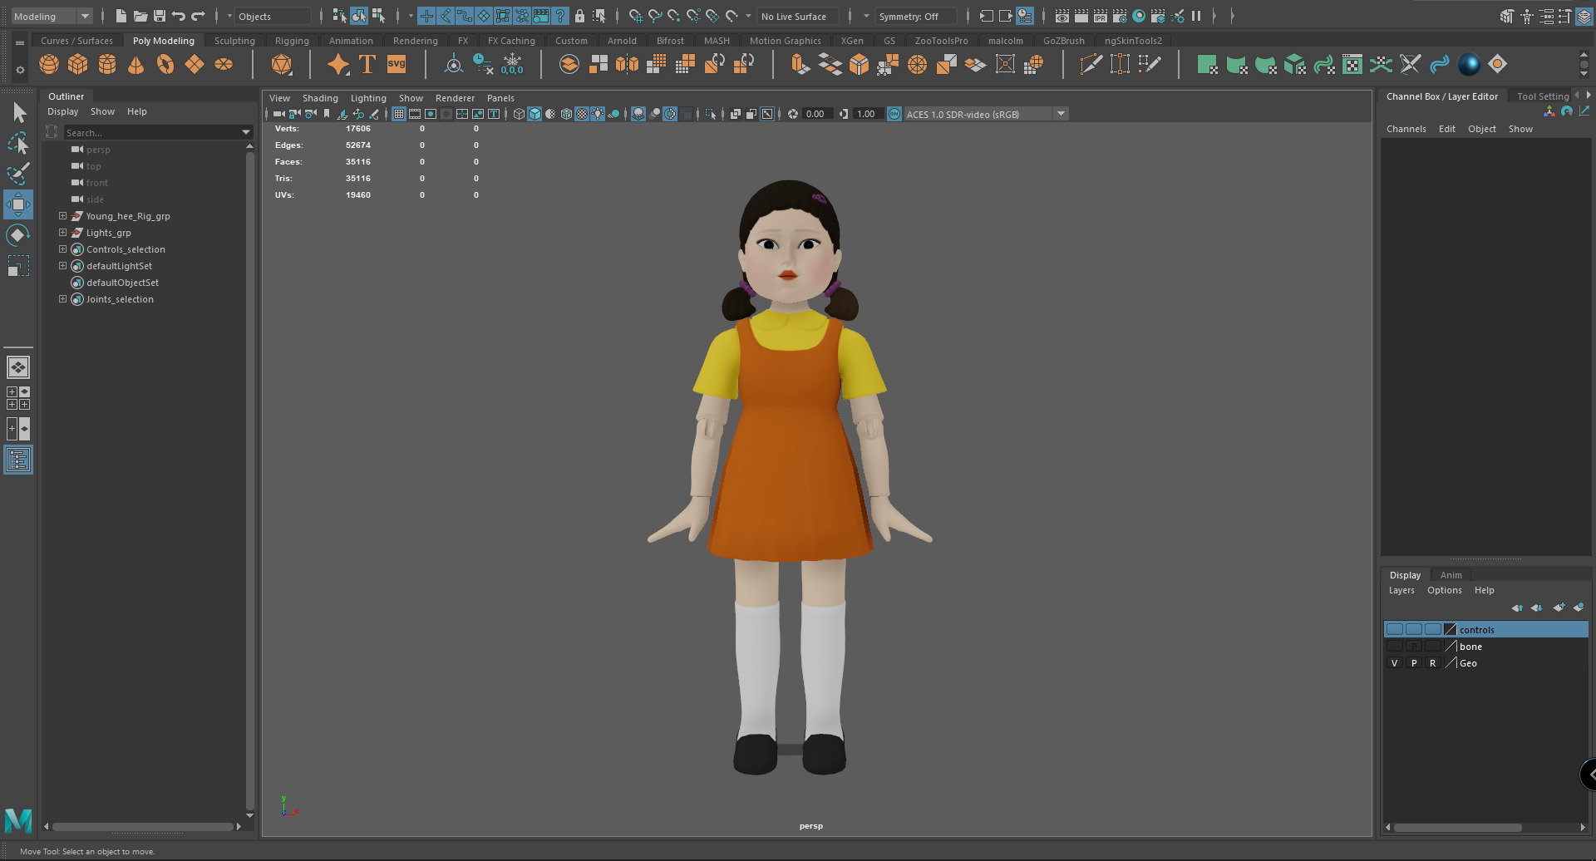1596x861 pixels.
Task: Open the Modeling menu set dropdown
Action: click(51, 16)
